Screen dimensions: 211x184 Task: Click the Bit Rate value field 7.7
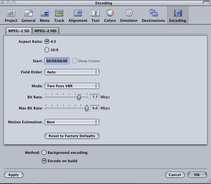coord(95,97)
